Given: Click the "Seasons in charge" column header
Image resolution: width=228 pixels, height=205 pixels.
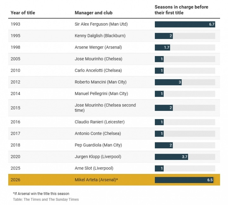Looking at the screenshot, I should click(181, 10).
